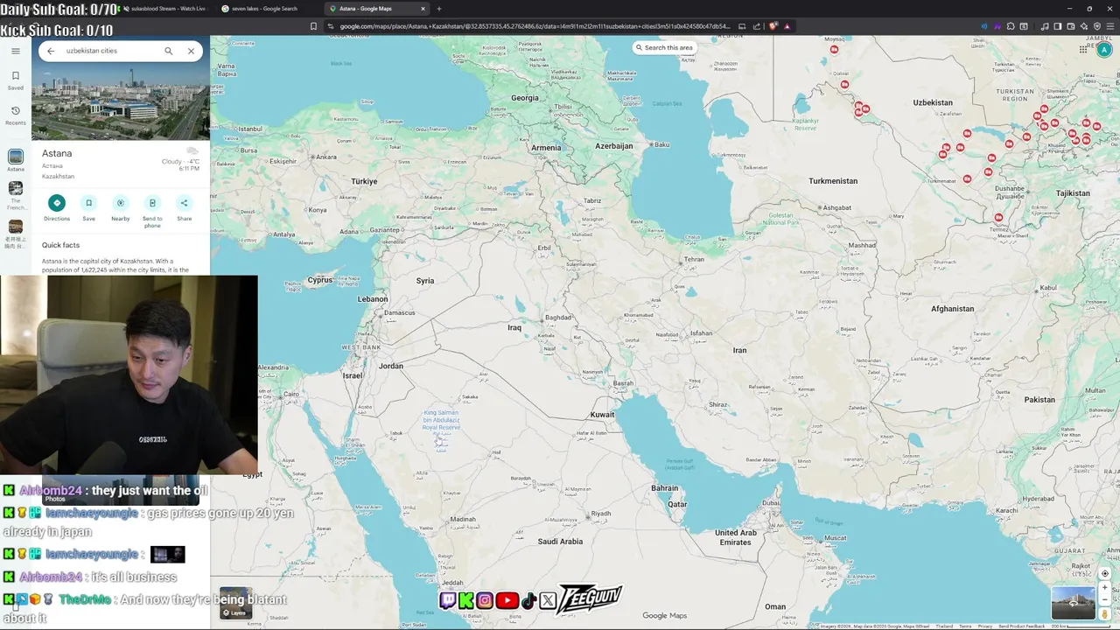Image resolution: width=1120 pixels, height=630 pixels.
Task: Open the Twitch social icon
Action: pyautogui.click(x=447, y=600)
